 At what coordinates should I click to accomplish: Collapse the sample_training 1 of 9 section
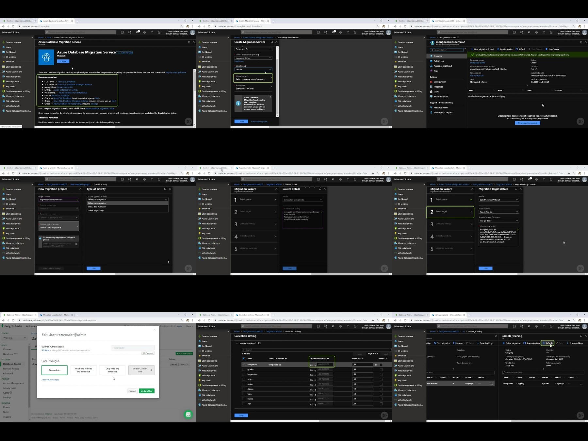pos(237,343)
